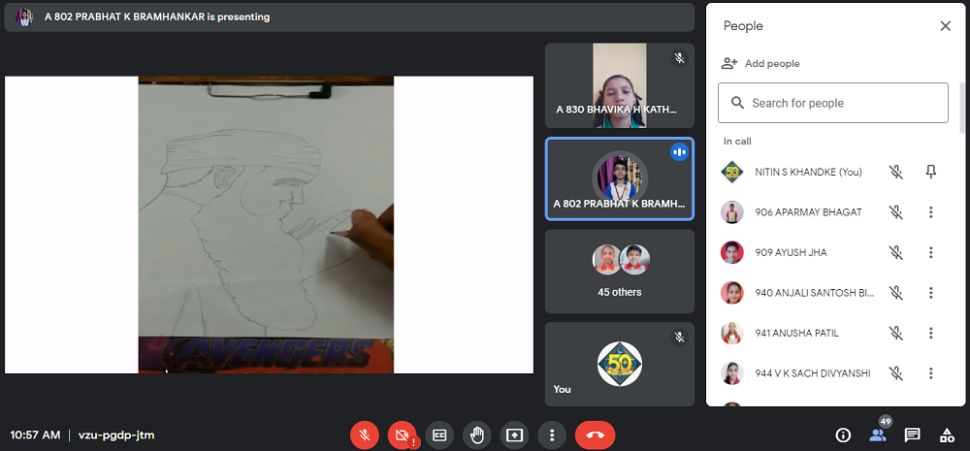Click Add people link
The image size is (970, 451).
point(761,64)
